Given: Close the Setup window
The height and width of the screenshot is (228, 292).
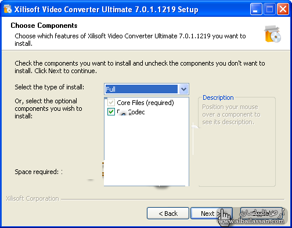Looking at the screenshot, I should pyautogui.click(x=283, y=9).
